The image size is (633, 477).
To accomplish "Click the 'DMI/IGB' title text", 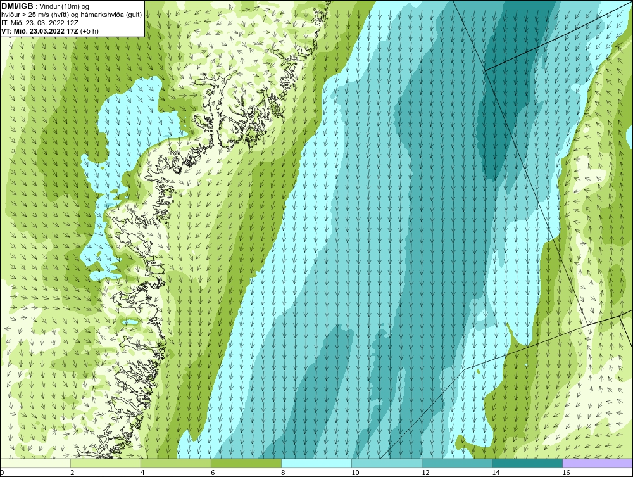I will click(17, 6).
